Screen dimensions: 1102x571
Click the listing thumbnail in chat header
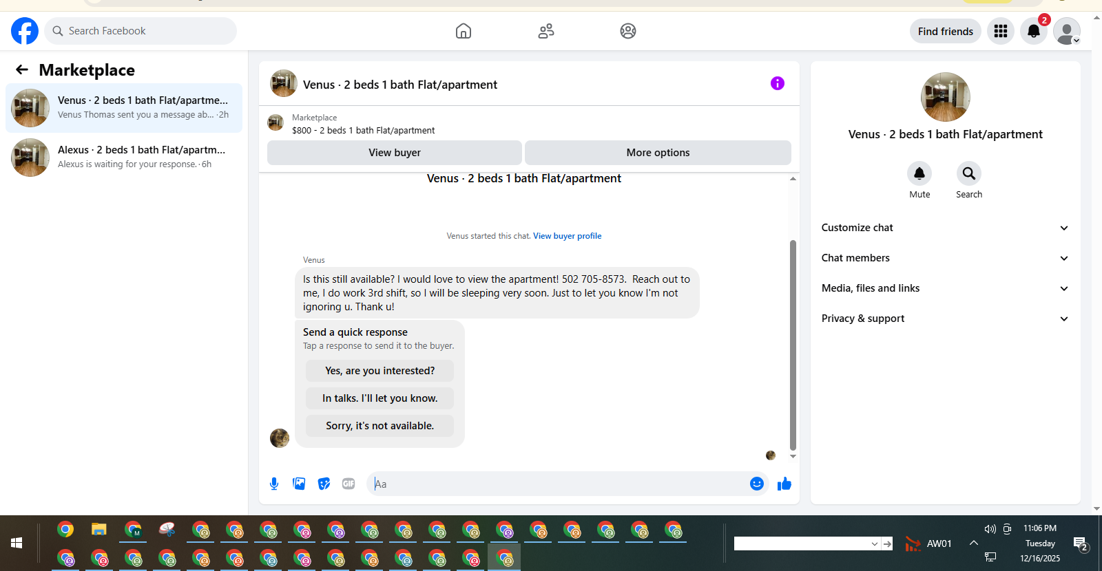pyautogui.click(x=284, y=83)
